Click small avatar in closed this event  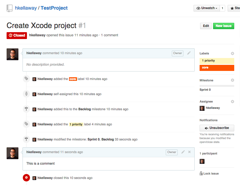(34, 178)
